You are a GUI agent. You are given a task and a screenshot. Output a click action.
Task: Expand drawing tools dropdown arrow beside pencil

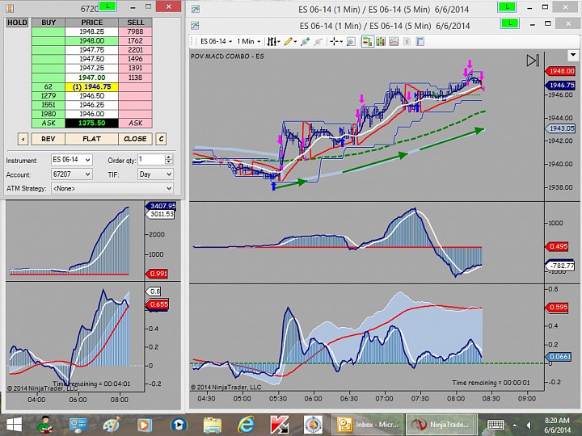coord(296,42)
